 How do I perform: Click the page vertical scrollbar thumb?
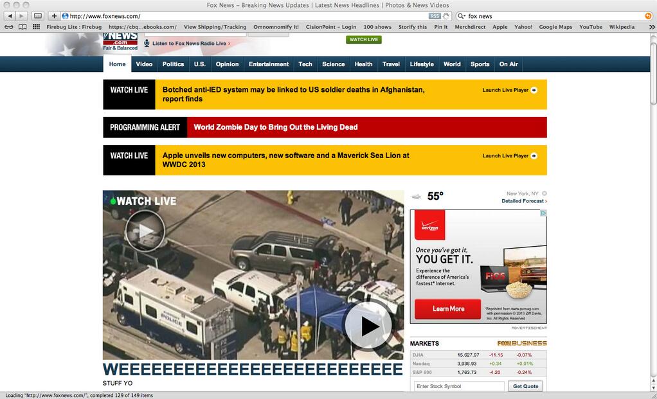click(x=653, y=72)
